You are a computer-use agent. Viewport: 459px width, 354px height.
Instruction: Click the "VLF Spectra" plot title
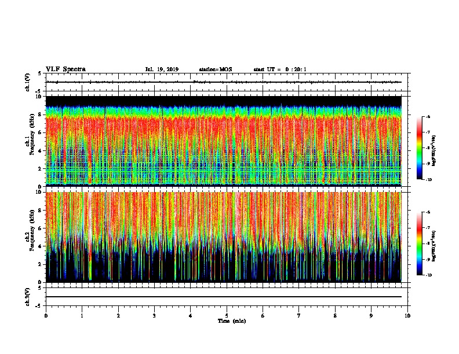point(65,69)
